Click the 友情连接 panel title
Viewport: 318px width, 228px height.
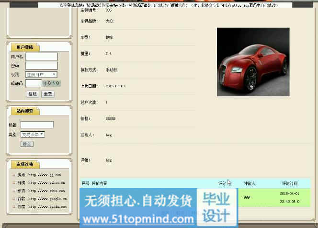pos(25,164)
